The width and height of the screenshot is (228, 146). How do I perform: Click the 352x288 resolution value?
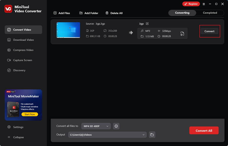tap(113, 31)
